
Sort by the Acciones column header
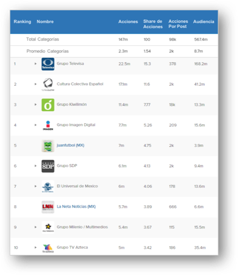[x=128, y=22]
